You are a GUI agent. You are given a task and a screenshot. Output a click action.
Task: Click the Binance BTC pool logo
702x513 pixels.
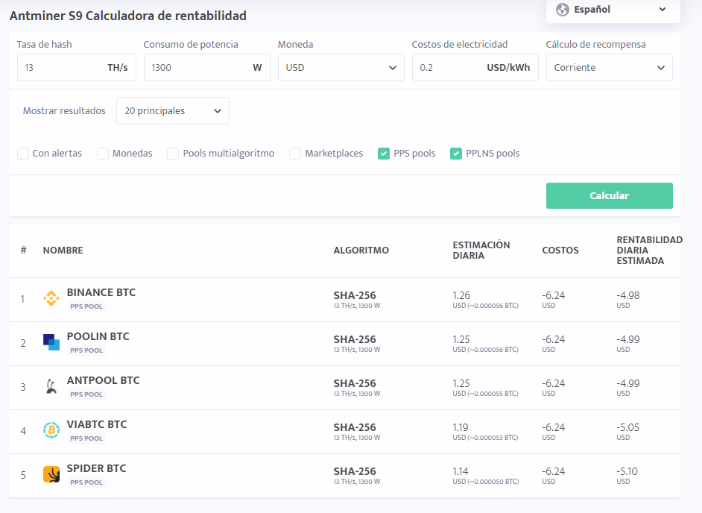click(51, 298)
